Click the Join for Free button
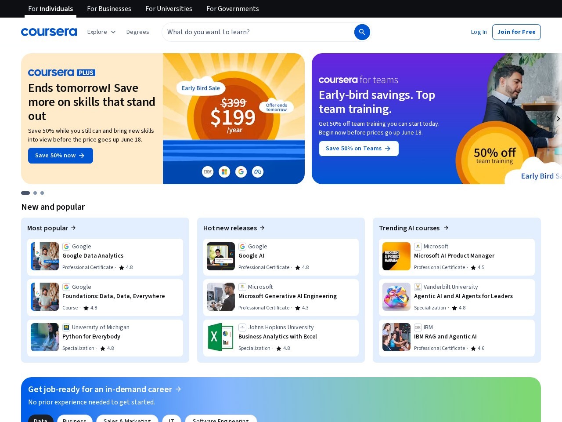 tap(516, 32)
